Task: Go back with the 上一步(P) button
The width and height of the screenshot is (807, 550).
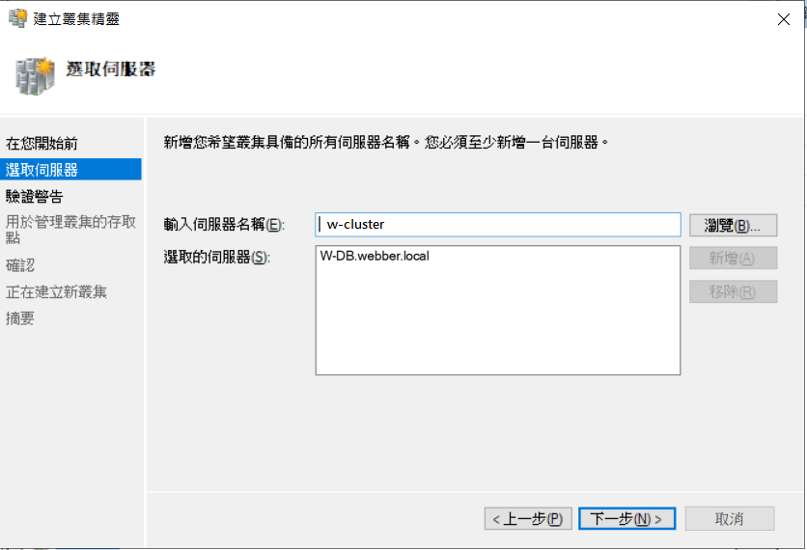Action: (x=528, y=519)
